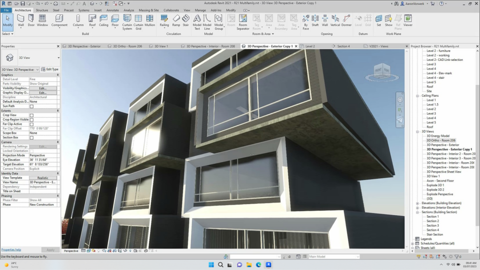Expand the Elevations (Building Elevation) node
This screenshot has width=480, height=270.
(417, 204)
